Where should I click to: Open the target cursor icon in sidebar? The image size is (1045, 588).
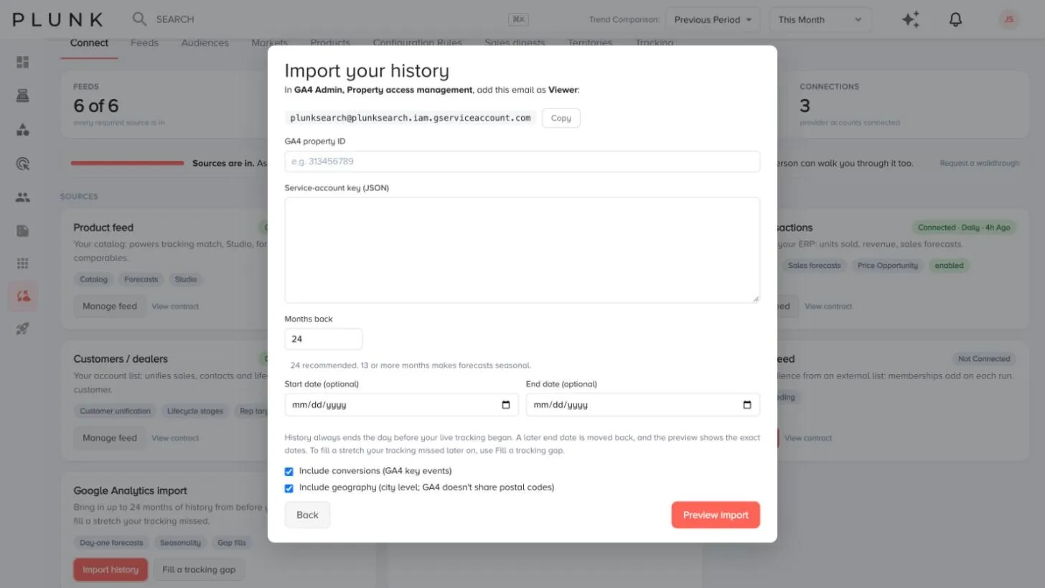point(23,164)
